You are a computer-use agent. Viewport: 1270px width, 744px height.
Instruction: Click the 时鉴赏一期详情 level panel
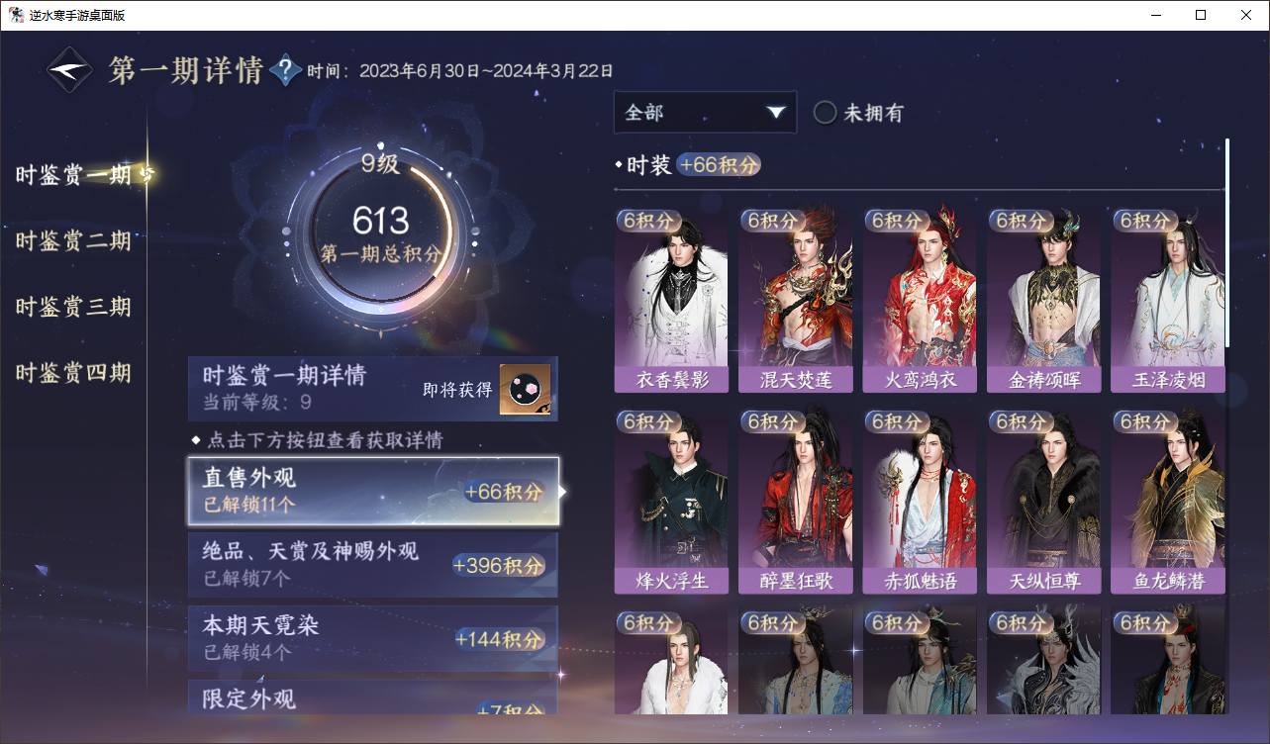[373, 389]
